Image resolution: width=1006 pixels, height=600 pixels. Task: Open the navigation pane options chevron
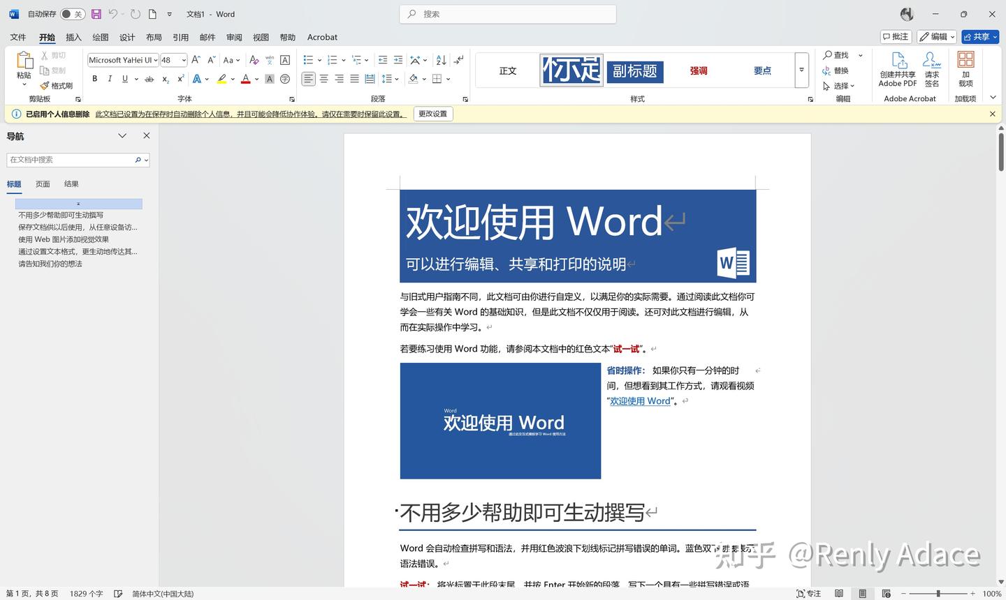click(122, 136)
